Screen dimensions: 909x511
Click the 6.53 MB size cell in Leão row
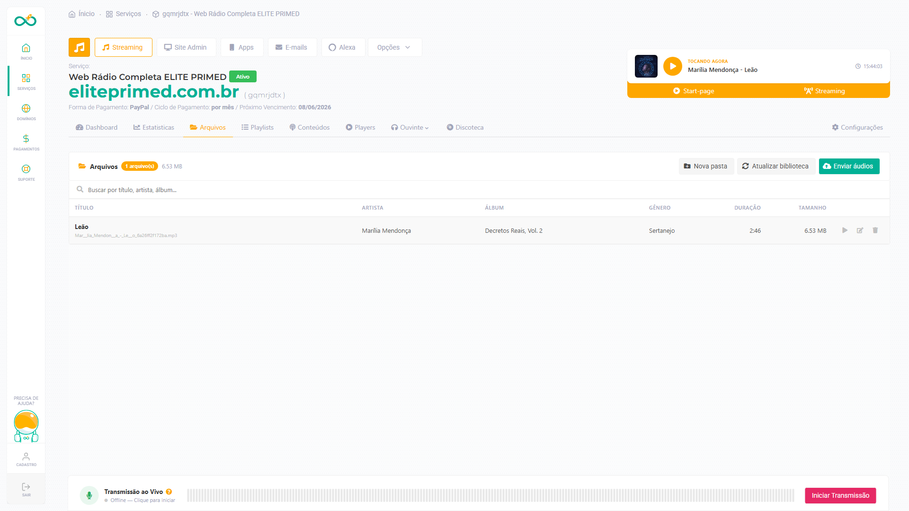click(x=815, y=230)
